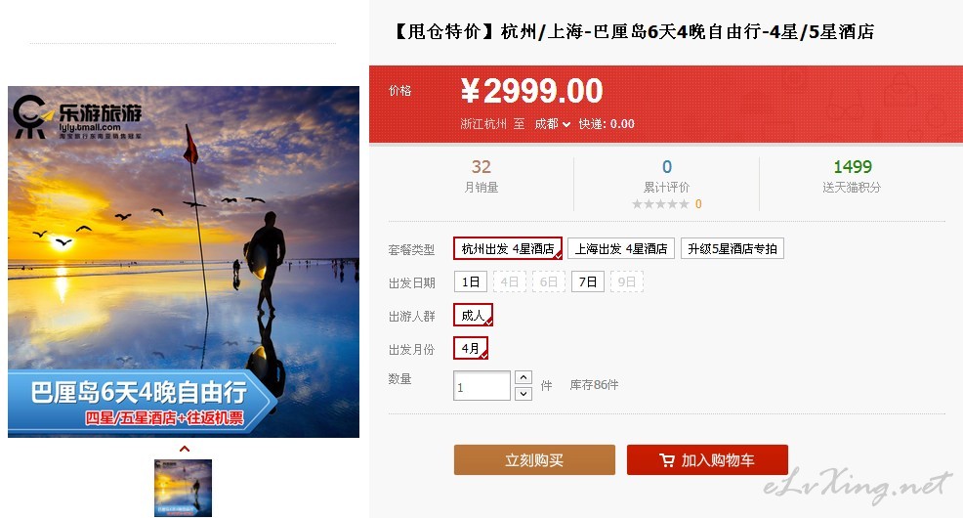Image resolution: width=963 pixels, height=518 pixels.
Task: Click the 乐游旅游 store logo
Action: [x=78, y=116]
